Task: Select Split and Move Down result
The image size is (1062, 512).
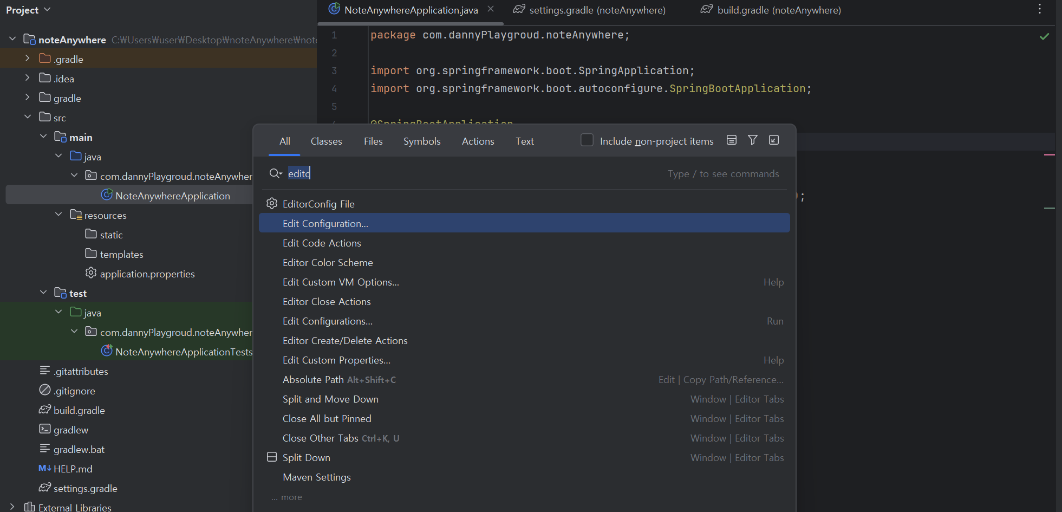Action: pyautogui.click(x=524, y=399)
